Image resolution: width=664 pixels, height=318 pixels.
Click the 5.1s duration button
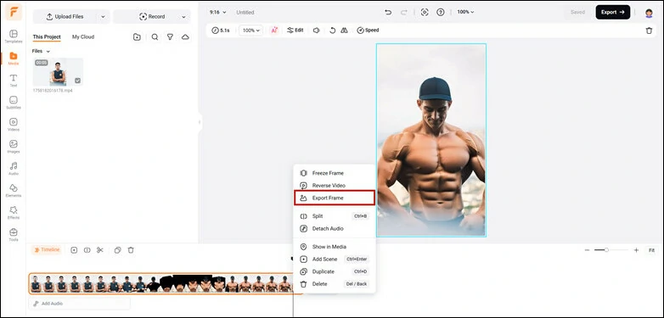221,31
